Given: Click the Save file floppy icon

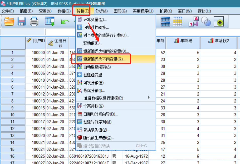Looking at the screenshot, I should pos(22,21).
